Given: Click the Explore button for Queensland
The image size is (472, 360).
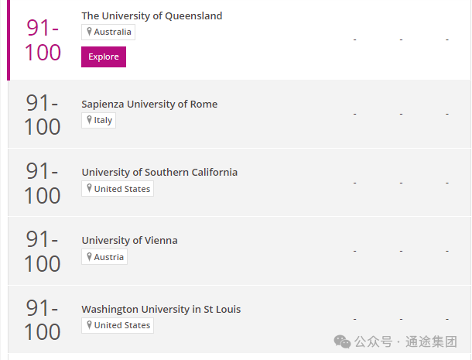Looking at the screenshot, I should pyautogui.click(x=104, y=57).
